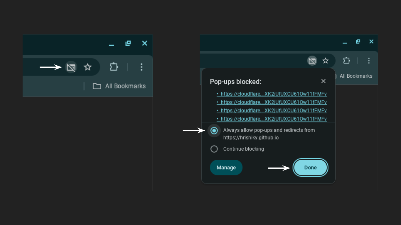Bookmark this page using left panel star
This screenshot has height=225, width=401.
pyautogui.click(x=87, y=67)
